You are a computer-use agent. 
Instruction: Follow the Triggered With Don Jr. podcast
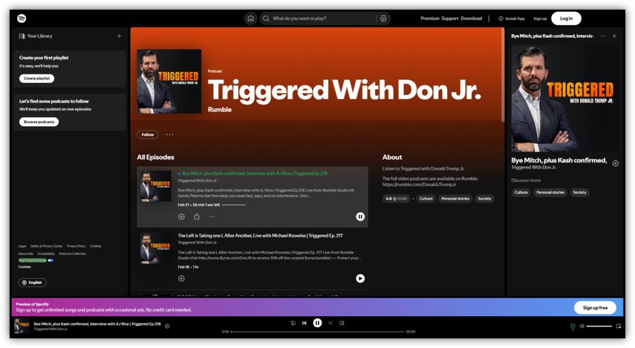tap(147, 134)
